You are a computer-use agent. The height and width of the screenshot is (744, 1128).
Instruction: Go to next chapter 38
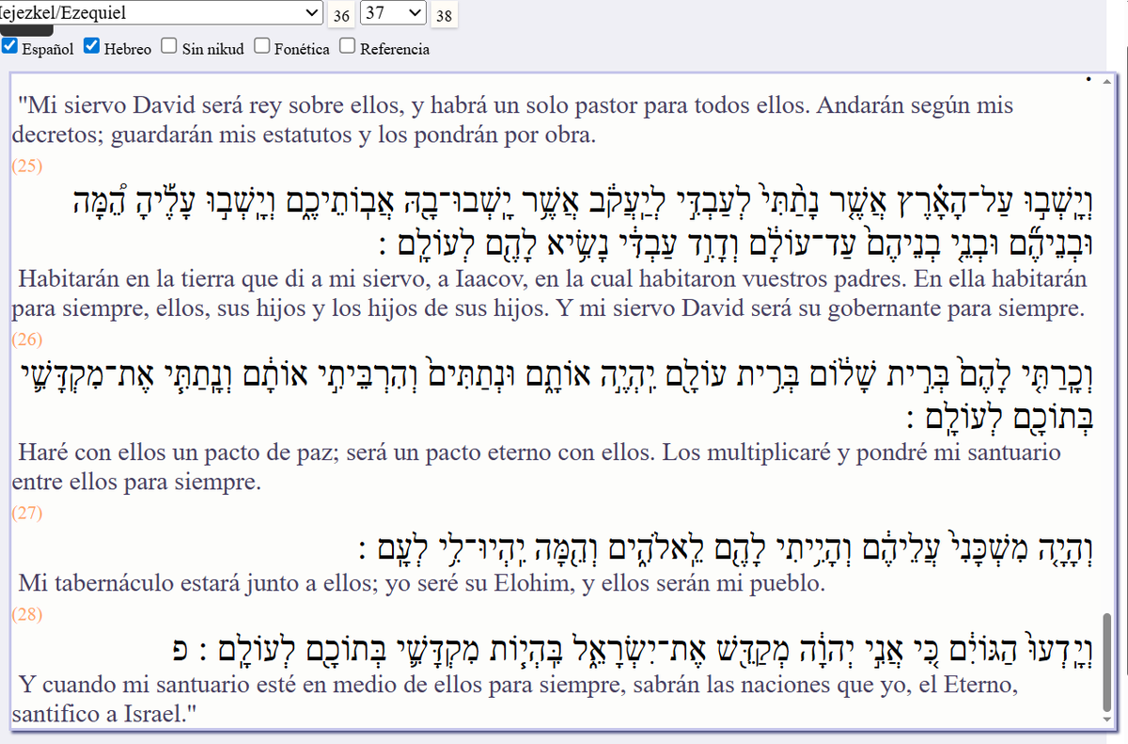coord(445,15)
